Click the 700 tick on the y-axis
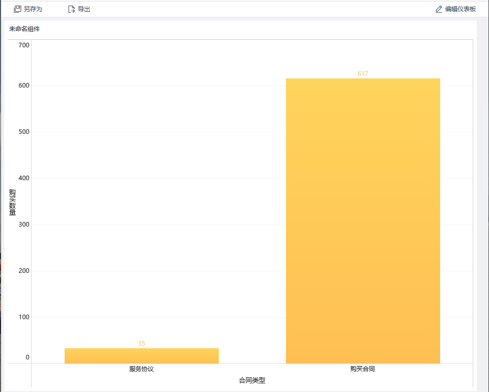489x392 pixels. point(23,45)
